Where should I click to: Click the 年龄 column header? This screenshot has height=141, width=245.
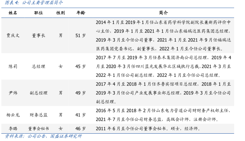coord(80,13)
